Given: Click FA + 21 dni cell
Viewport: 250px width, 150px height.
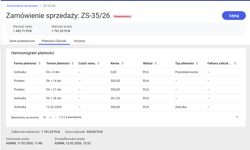Looking at the screenshot, I should click(x=54, y=89).
